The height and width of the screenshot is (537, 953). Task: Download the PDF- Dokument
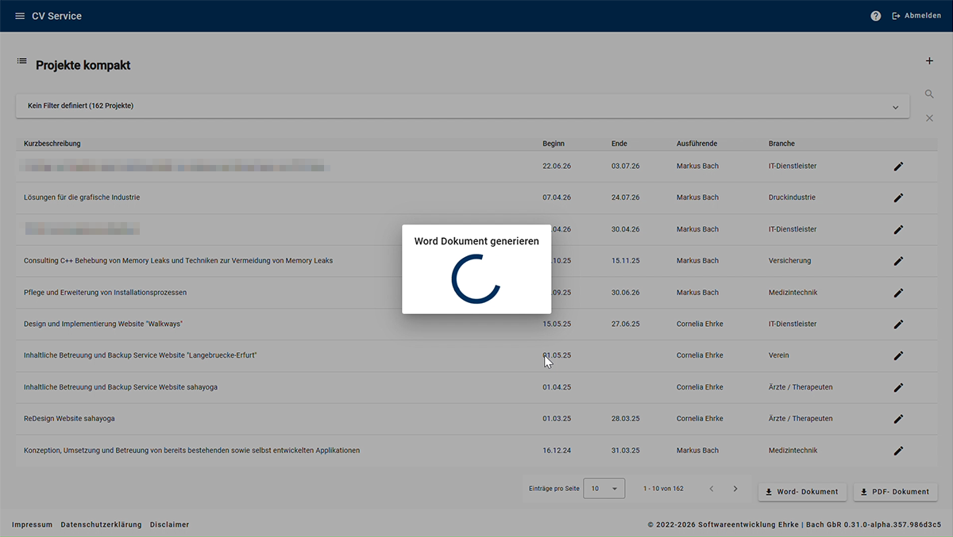coord(895,492)
